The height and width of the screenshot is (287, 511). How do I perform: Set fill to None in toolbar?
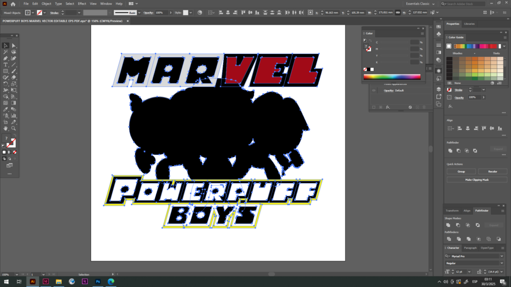pyautogui.click(x=15, y=152)
